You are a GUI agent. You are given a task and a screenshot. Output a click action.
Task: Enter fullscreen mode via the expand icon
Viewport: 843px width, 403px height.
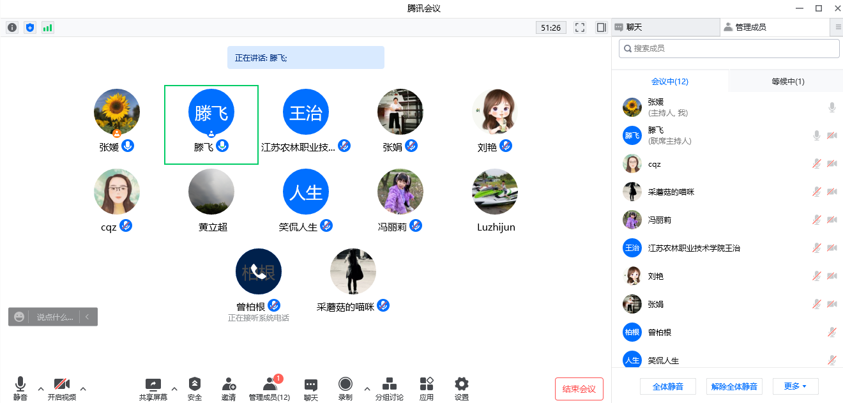[x=580, y=27]
